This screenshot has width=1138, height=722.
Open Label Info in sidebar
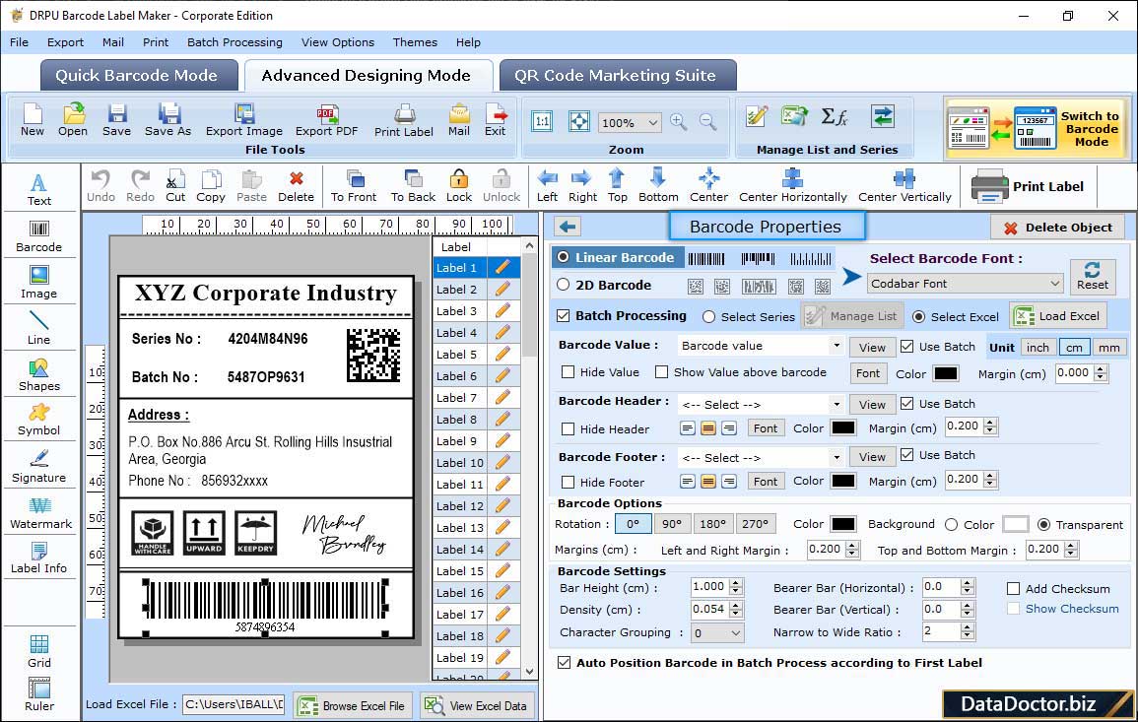click(x=39, y=558)
